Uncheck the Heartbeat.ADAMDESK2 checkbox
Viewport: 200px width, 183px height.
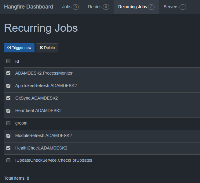pos(9,111)
